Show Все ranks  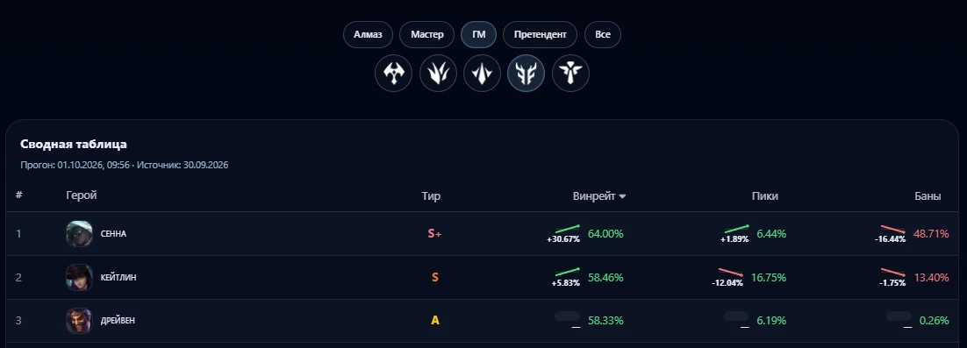point(603,34)
